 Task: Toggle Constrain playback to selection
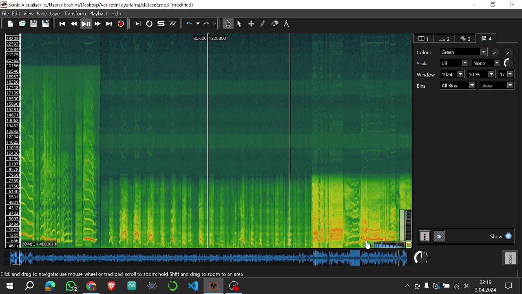[137, 24]
